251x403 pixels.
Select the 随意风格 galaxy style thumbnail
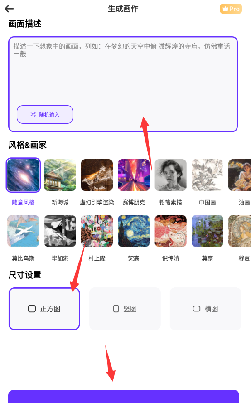pos(23,175)
